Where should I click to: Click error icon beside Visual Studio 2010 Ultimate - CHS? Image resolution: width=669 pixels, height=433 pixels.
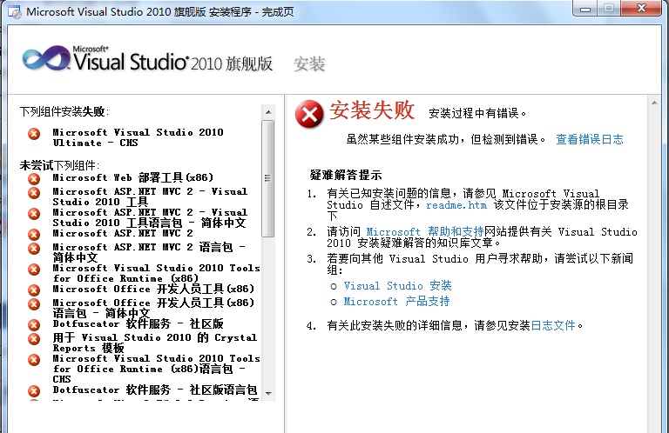point(34,134)
